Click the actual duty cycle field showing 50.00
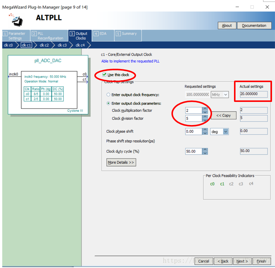Screen dimensions: 275x268 [254, 151]
